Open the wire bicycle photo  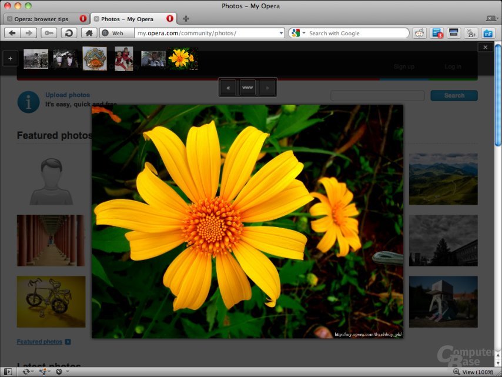51,302
